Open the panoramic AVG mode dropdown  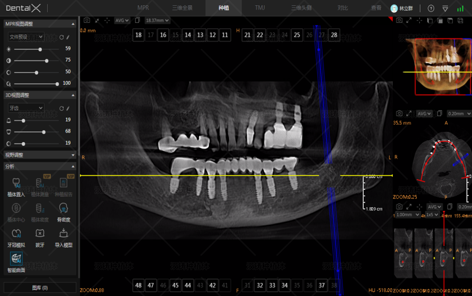(122, 21)
